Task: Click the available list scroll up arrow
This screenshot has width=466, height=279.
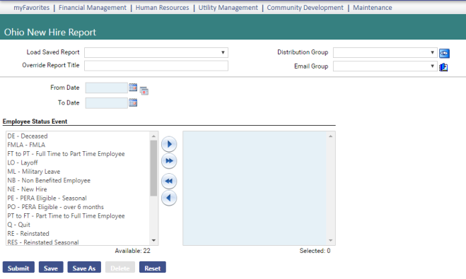Action: point(153,136)
